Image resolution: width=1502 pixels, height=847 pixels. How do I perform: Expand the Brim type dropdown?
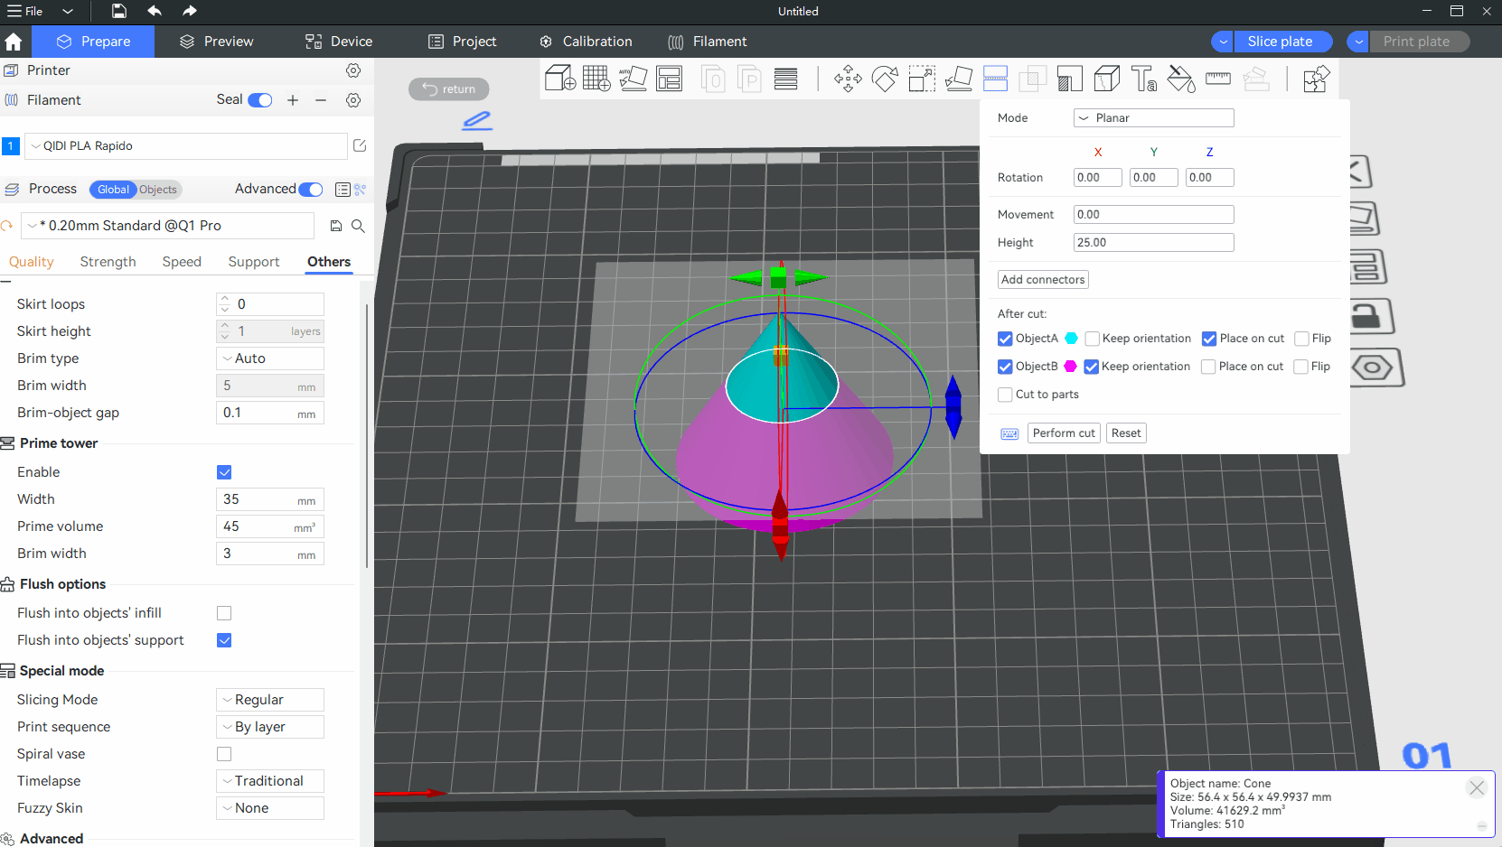(x=269, y=358)
